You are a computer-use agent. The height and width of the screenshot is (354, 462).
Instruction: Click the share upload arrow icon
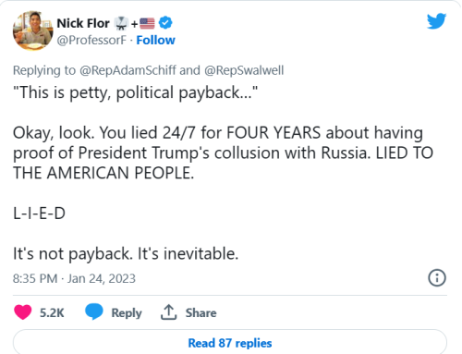pos(168,312)
